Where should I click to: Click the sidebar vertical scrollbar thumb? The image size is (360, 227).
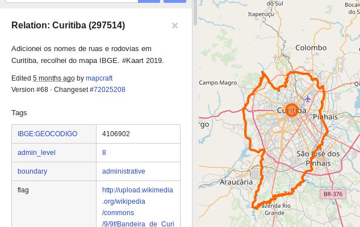click(195, 12)
